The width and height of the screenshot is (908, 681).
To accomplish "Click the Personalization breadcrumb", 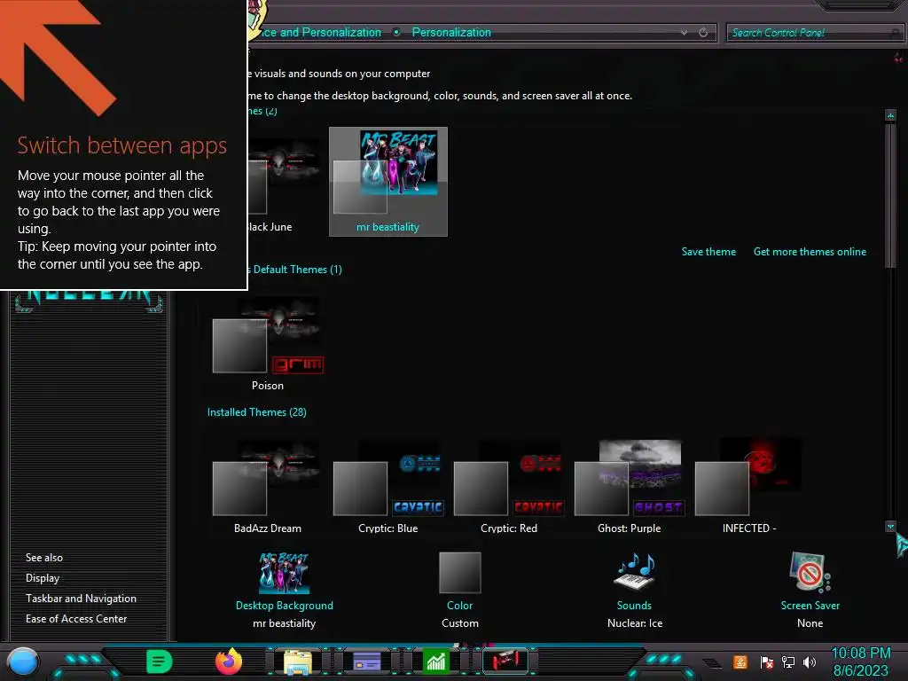I will [451, 33].
